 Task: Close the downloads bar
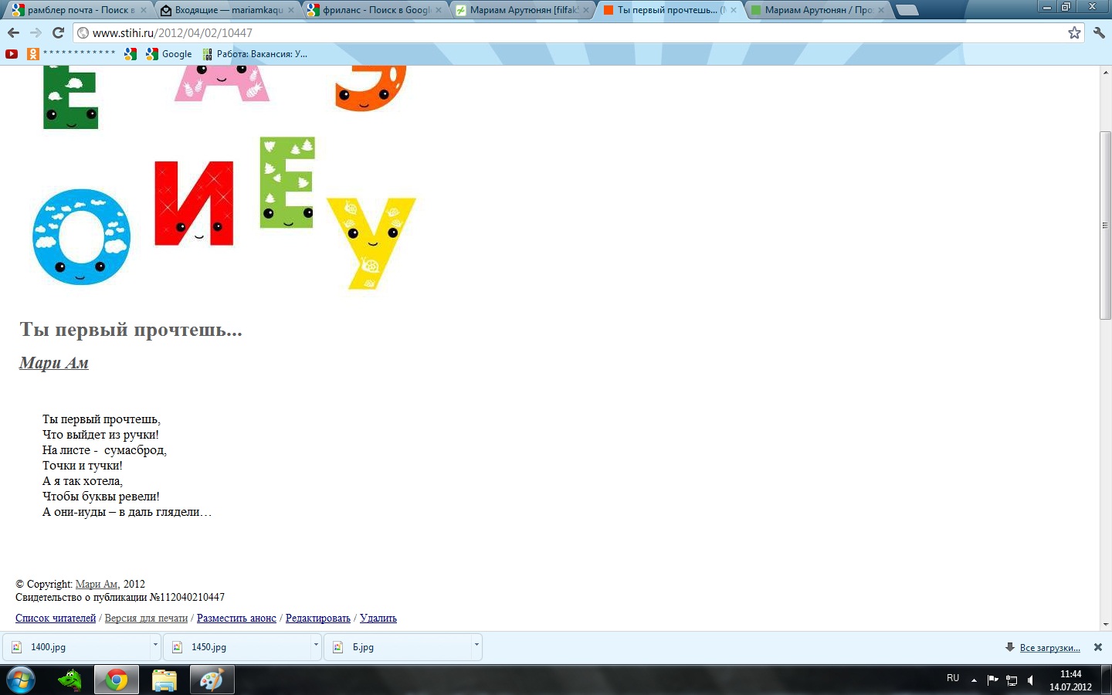pos(1098,647)
